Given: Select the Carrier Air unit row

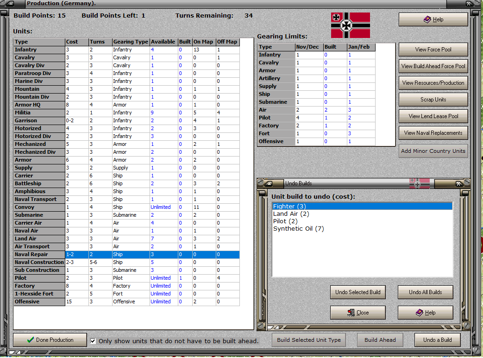Looking at the screenshot, I should tap(126, 223).
